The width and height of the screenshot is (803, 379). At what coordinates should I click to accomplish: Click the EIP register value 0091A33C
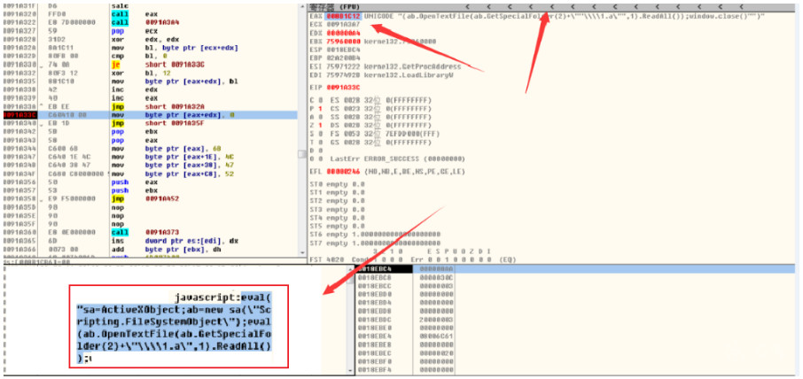point(343,88)
